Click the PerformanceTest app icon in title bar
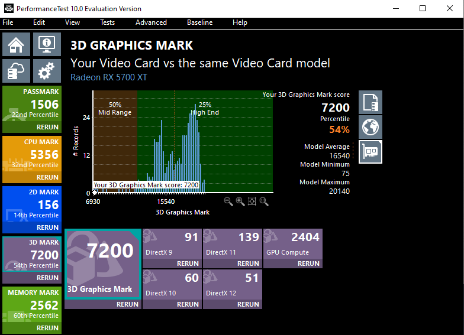 click(8, 8)
